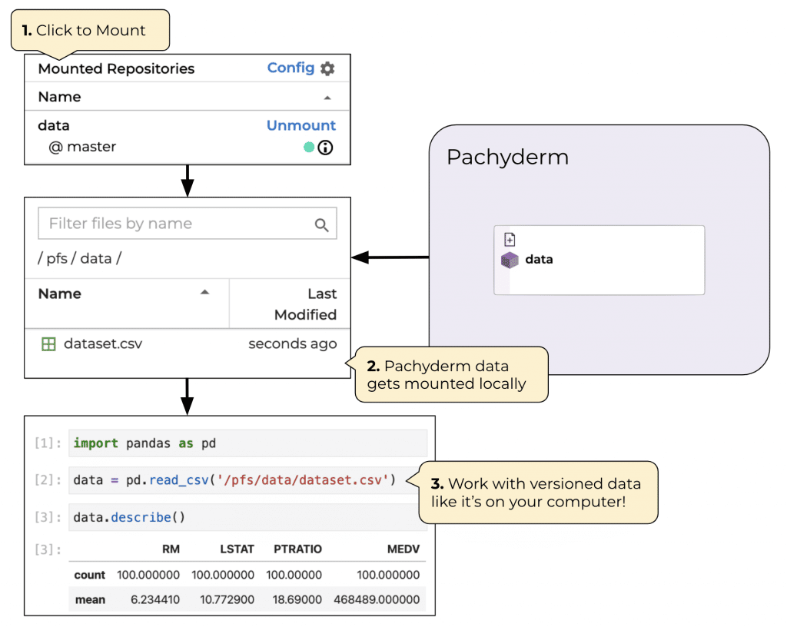Screen dimensions: 787x627
Task: Click the 'data' mounted repository name
Action: pos(54,125)
